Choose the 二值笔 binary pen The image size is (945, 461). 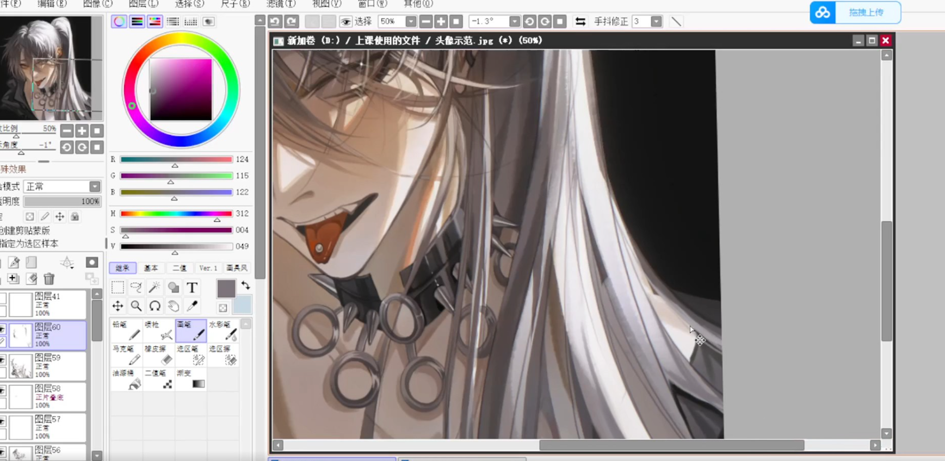click(158, 379)
